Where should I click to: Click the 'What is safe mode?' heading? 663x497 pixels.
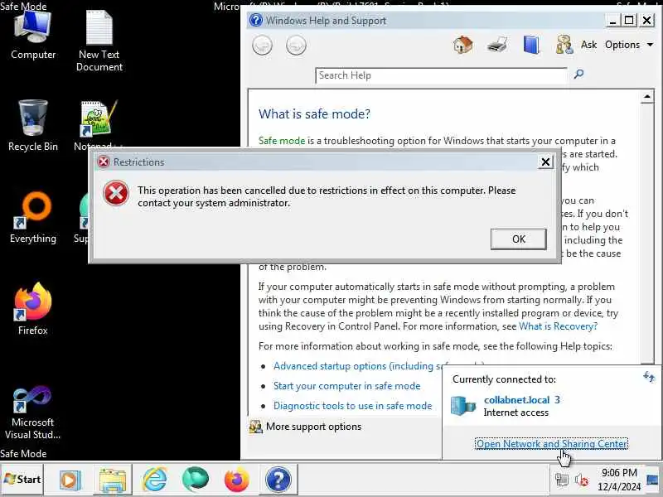(x=314, y=114)
